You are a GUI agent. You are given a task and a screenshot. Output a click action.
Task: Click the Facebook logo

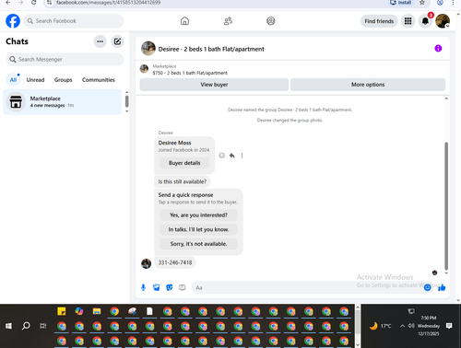(13, 21)
